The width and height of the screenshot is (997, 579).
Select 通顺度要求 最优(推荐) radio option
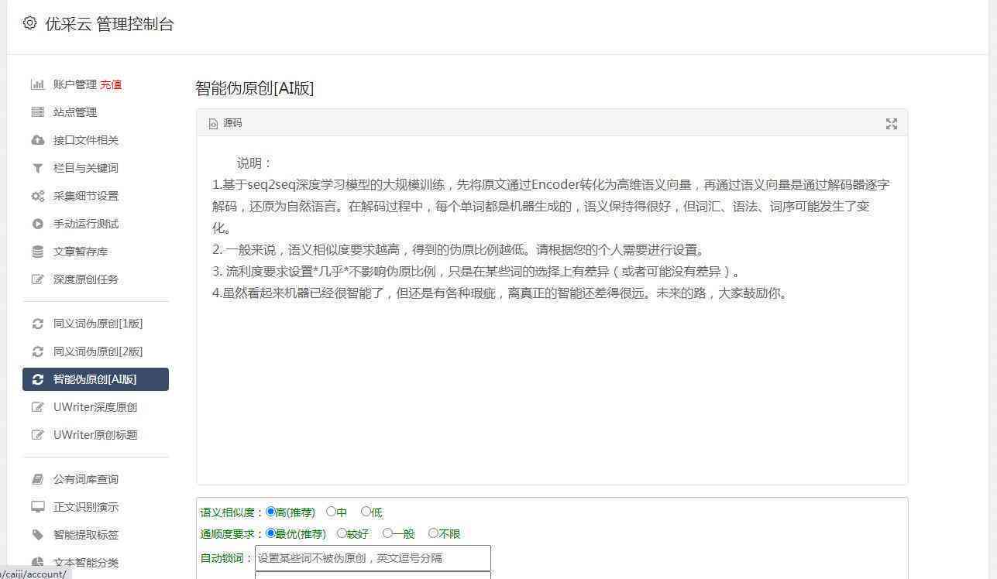click(x=270, y=533)
